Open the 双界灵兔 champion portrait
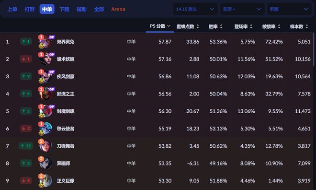The image size is (316, 190). pyautogui.click(x=46, y=42)
